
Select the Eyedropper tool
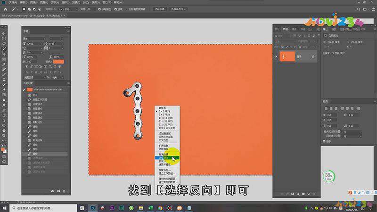click(4, 64)
